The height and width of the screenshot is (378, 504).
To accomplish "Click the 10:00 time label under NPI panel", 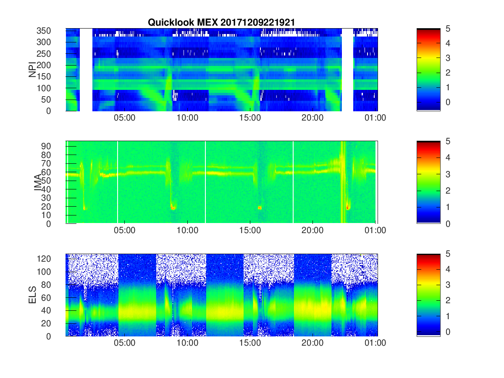I will [x=187, y=118].
